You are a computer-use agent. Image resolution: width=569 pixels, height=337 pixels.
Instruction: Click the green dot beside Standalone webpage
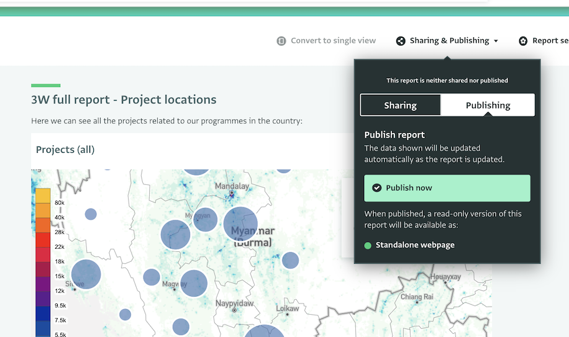click(x=368, y=246)
